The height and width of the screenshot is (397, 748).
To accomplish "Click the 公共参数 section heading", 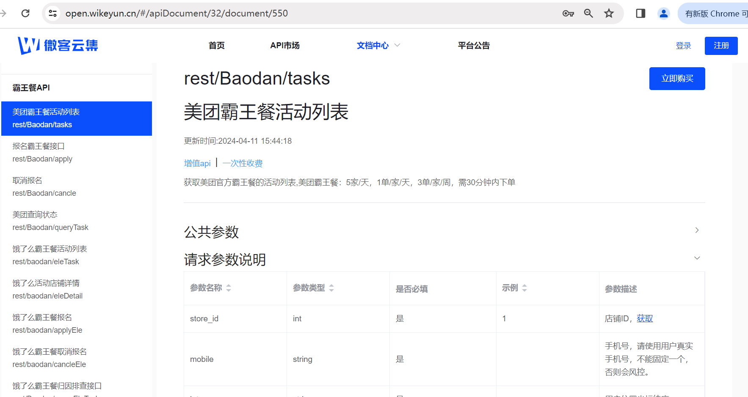I will tap(211, 232).
